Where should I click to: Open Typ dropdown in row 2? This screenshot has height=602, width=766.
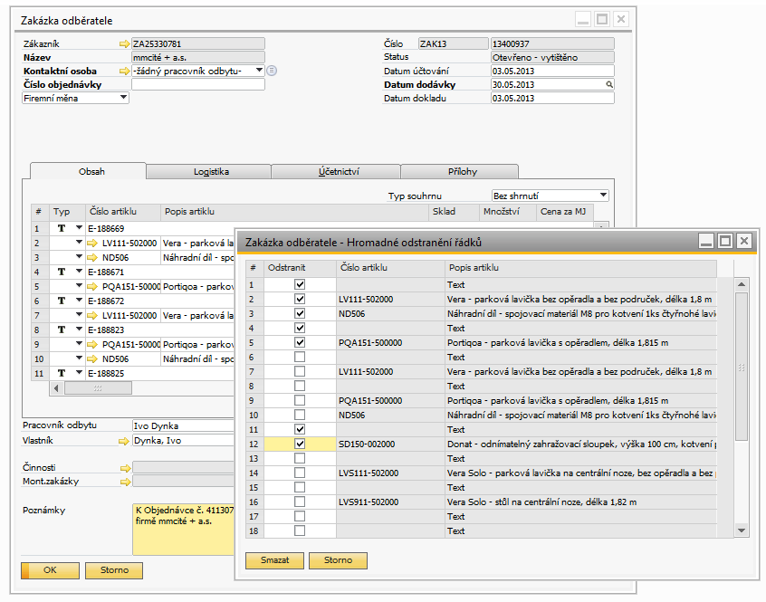coord(79,243)
